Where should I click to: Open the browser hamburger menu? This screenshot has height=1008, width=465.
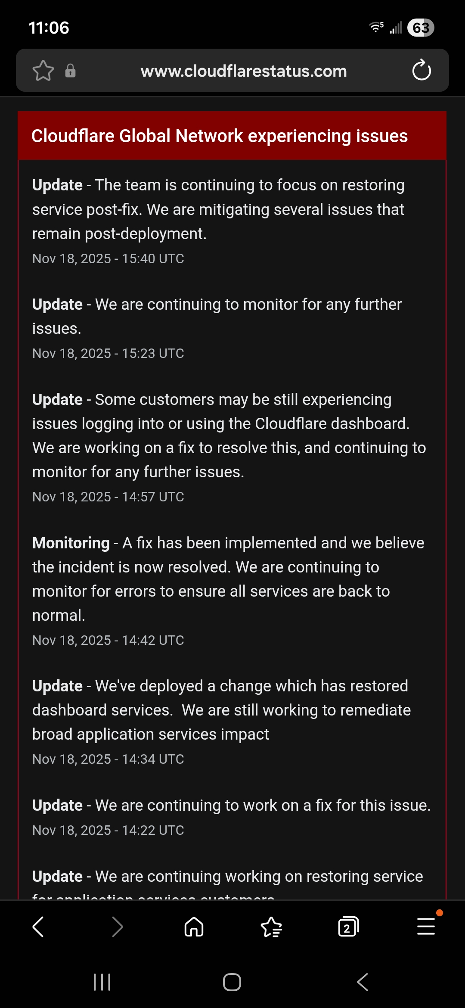pos(426,927)
